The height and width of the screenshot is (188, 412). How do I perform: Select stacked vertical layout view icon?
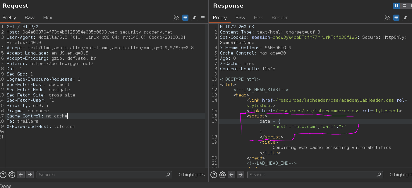pyautogui.click(x=404, y=6)
